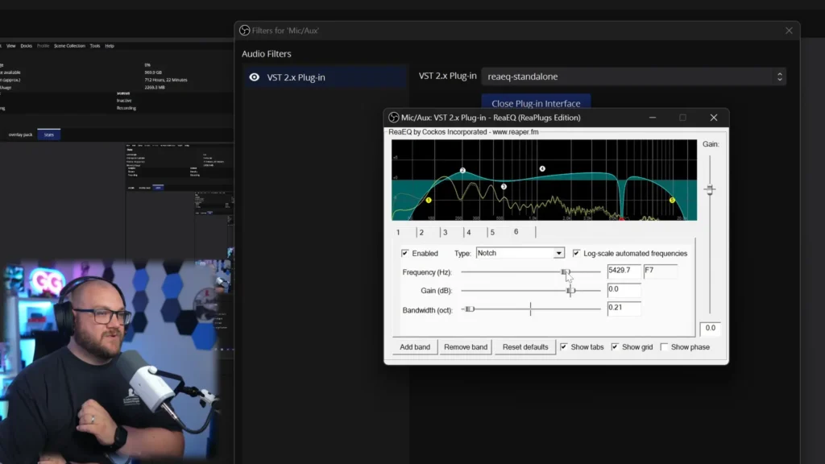The width and height of the screenshot is (825, 464).
Task: Click the frequency value field 5429.7
Action: pos(624,271)
